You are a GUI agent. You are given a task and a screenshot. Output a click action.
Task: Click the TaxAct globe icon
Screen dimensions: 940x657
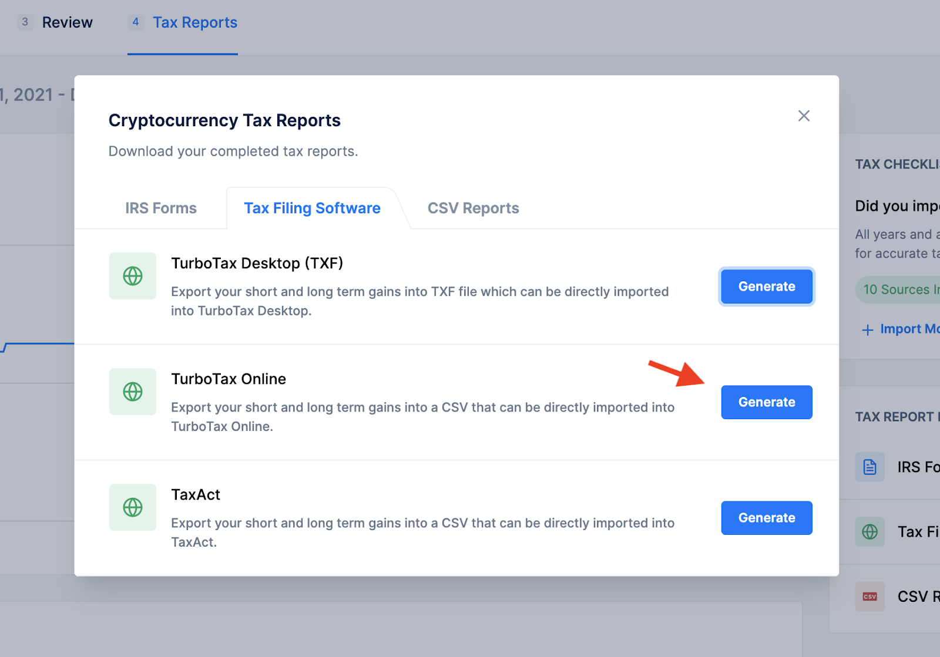click(132, 507)
